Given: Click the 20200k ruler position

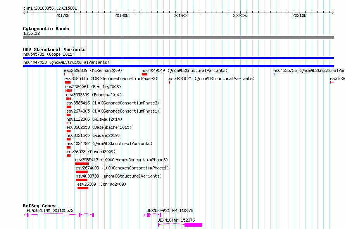Looking at the screenshot, I should click(x=240, y=15).
